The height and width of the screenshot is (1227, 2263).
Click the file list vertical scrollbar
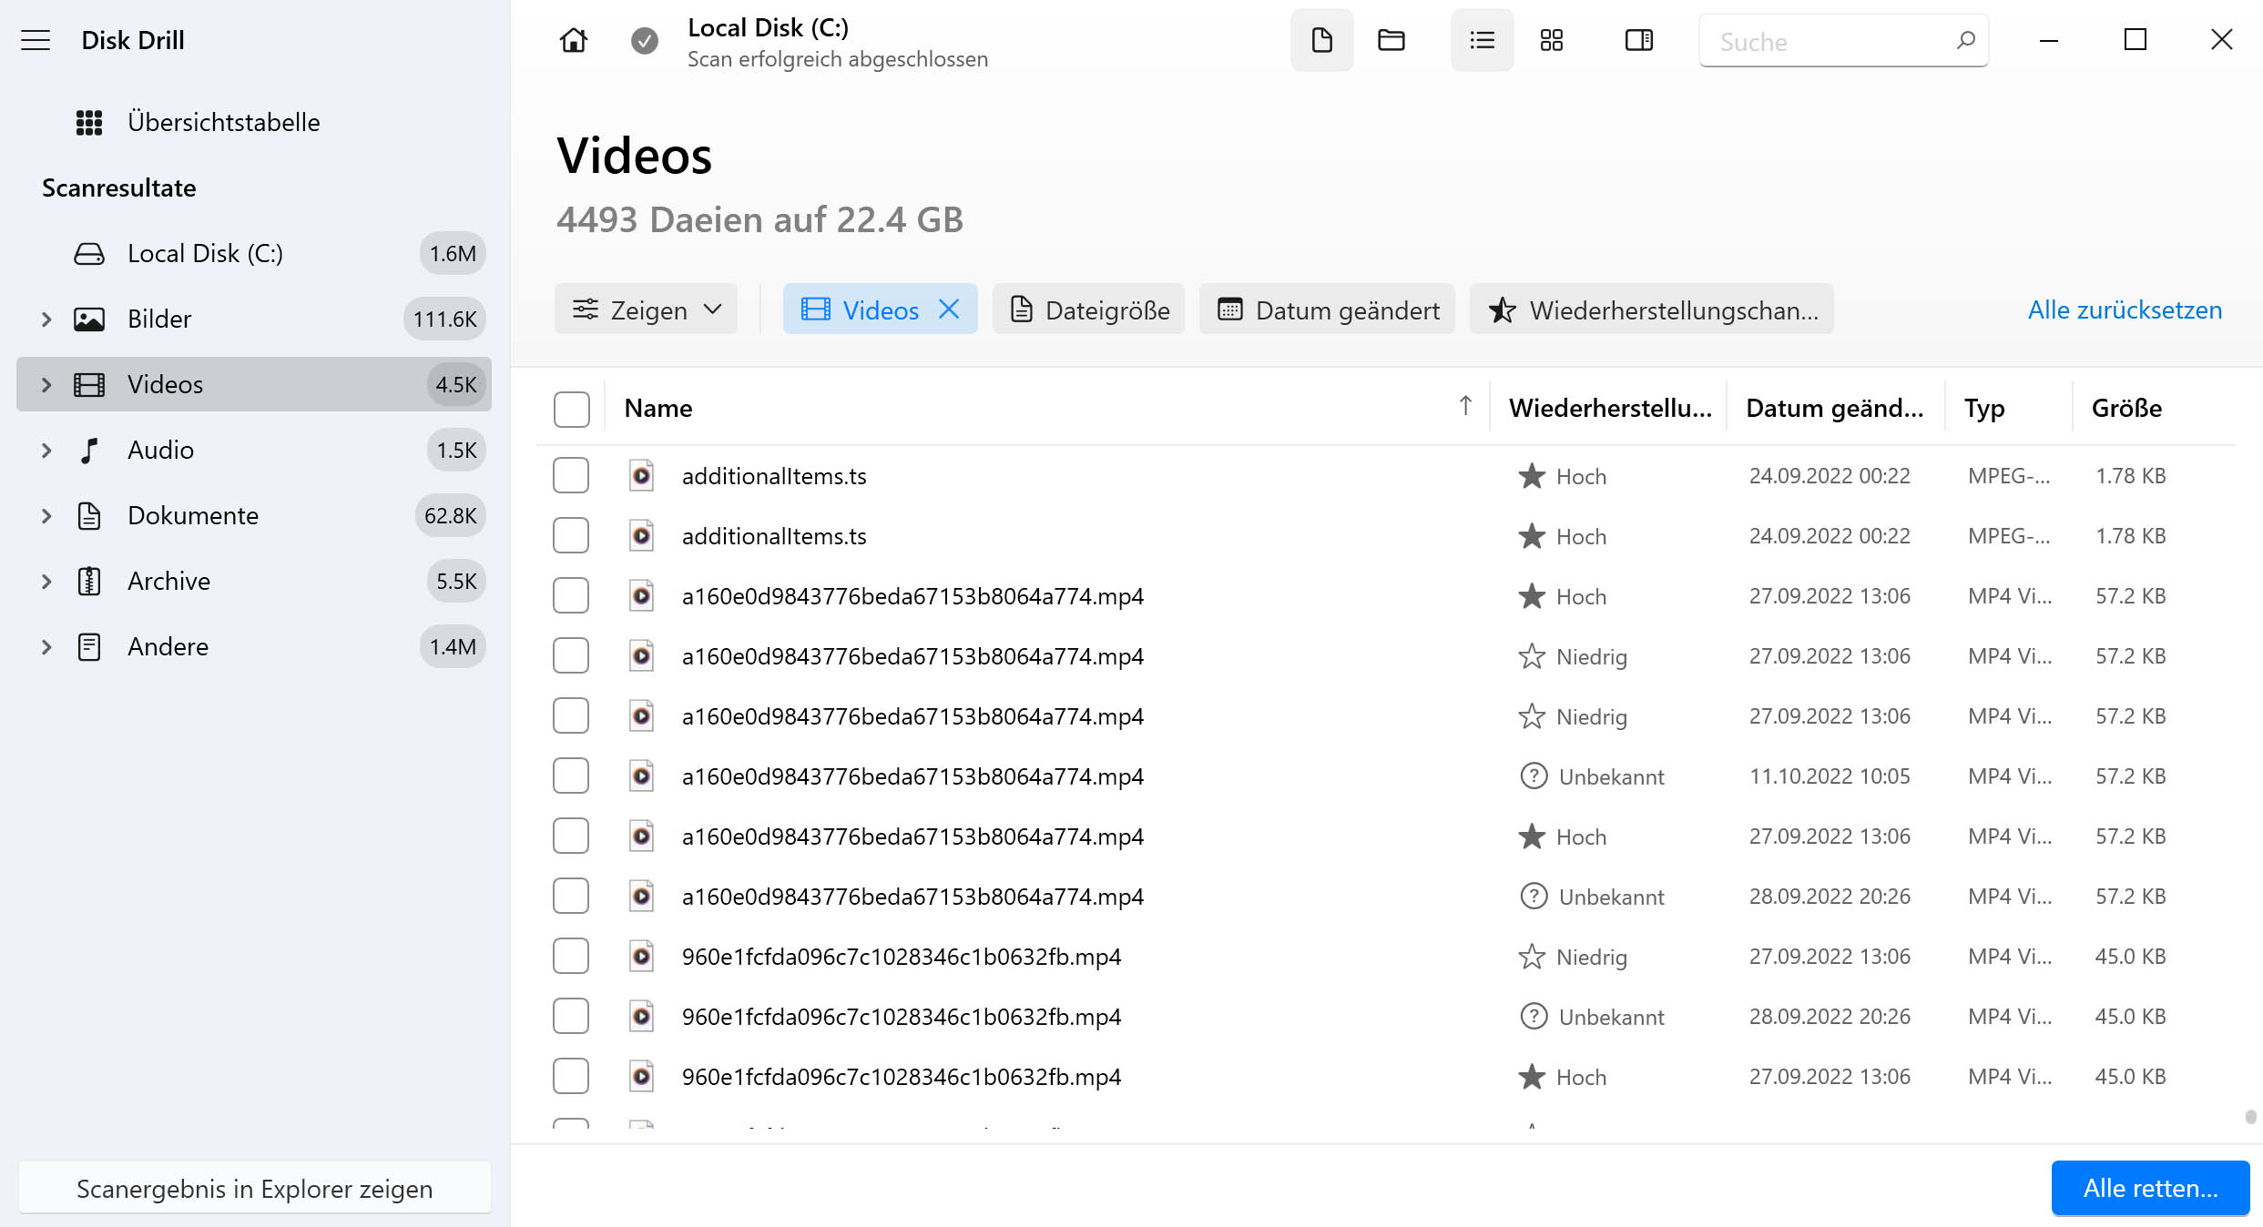tap(2250, 1117)
